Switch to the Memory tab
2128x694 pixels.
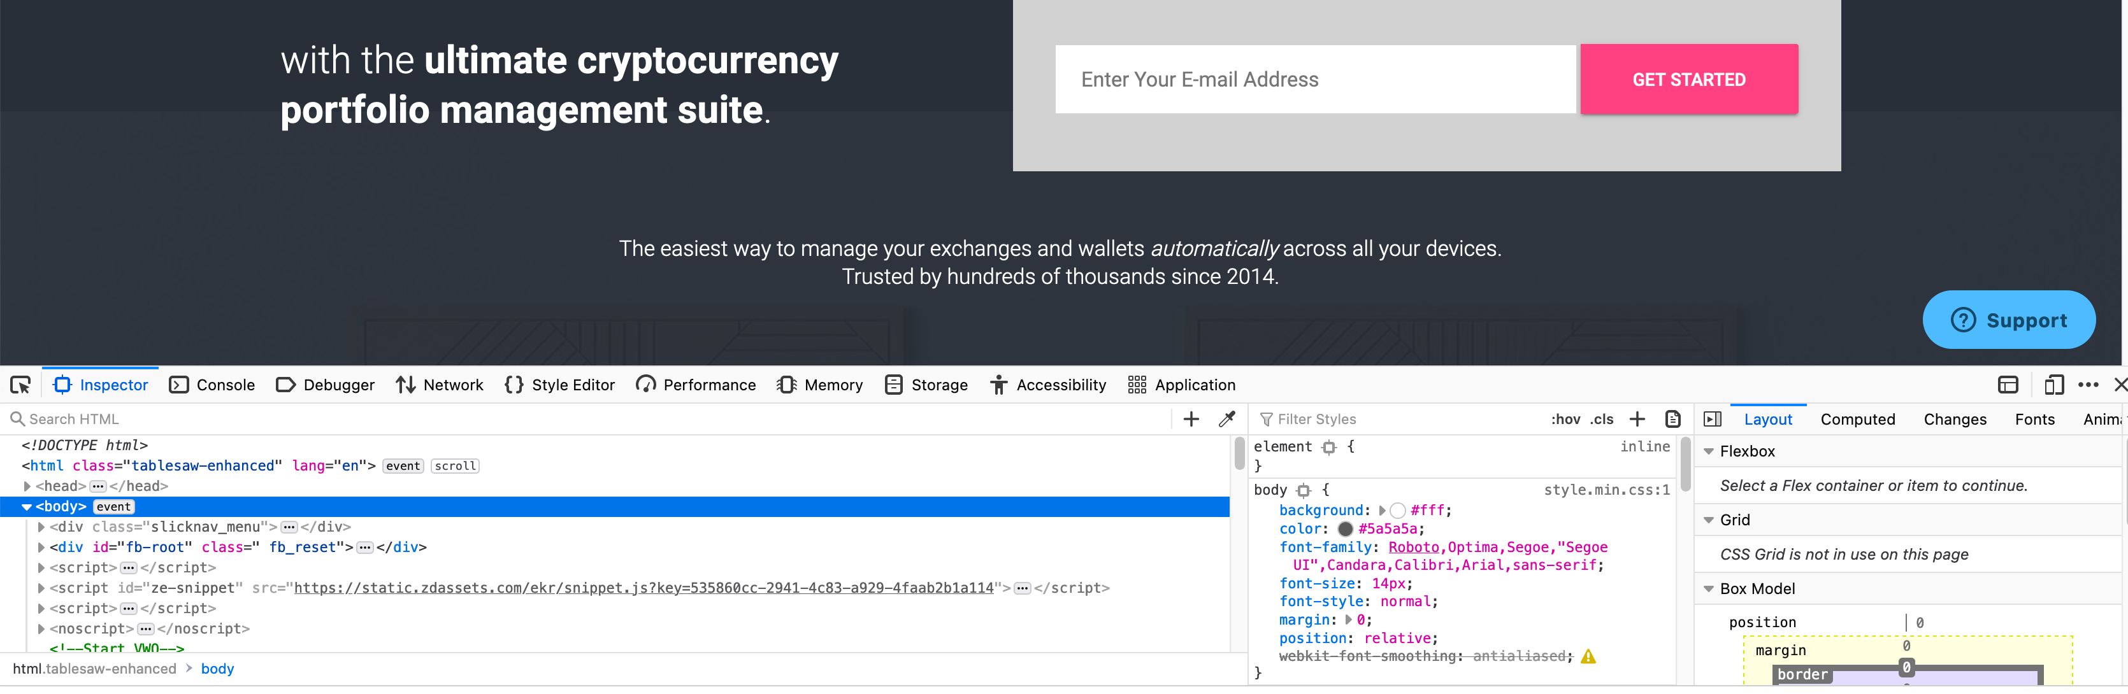click(821, 385)
